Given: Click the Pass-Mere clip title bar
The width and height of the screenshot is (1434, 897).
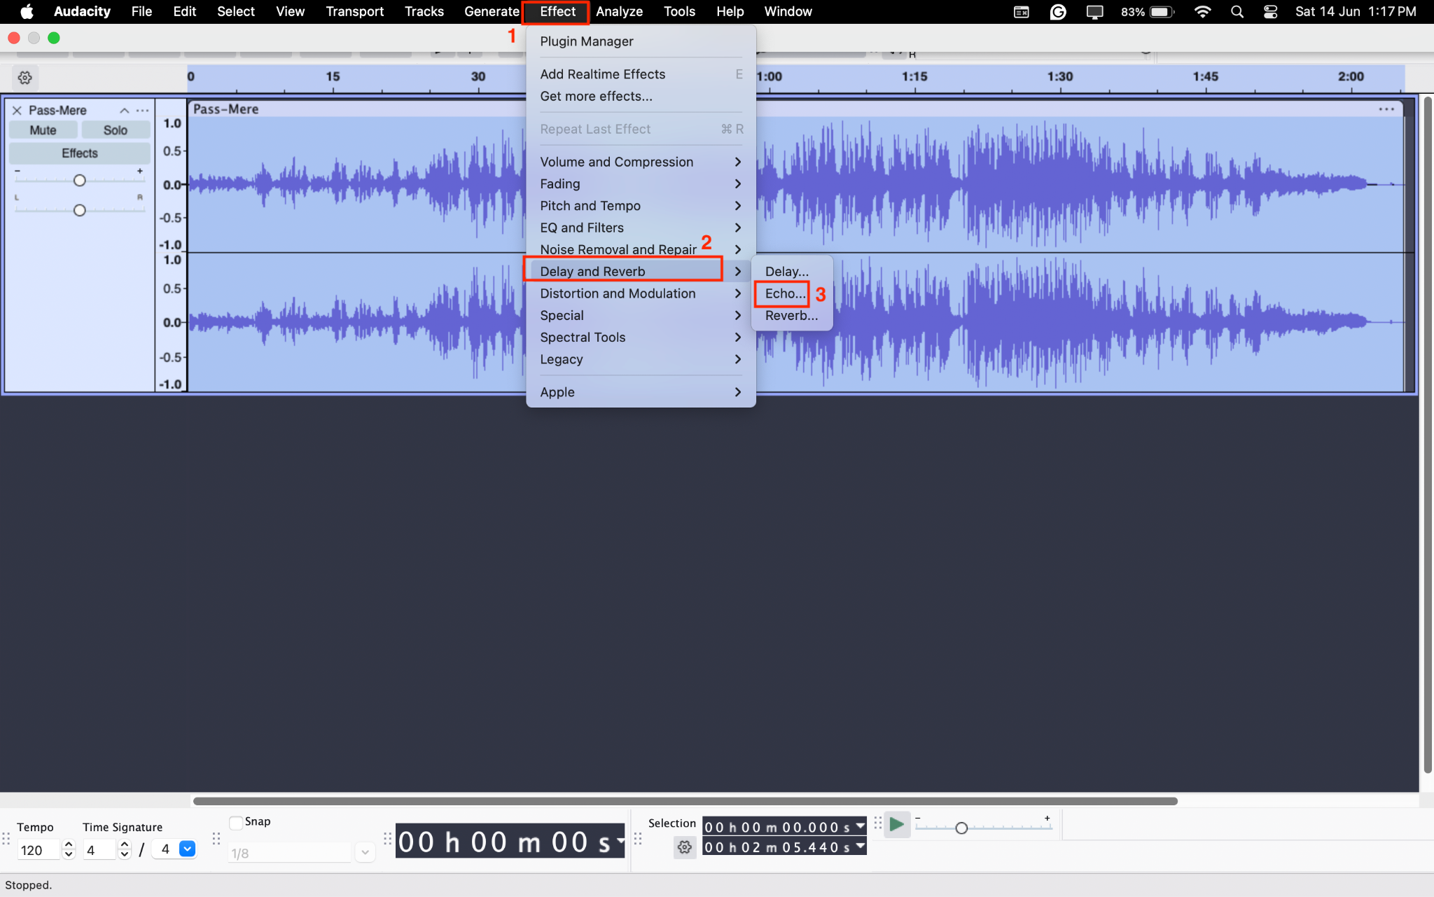Looking at the screenshot, I should (x=795, y=109).
